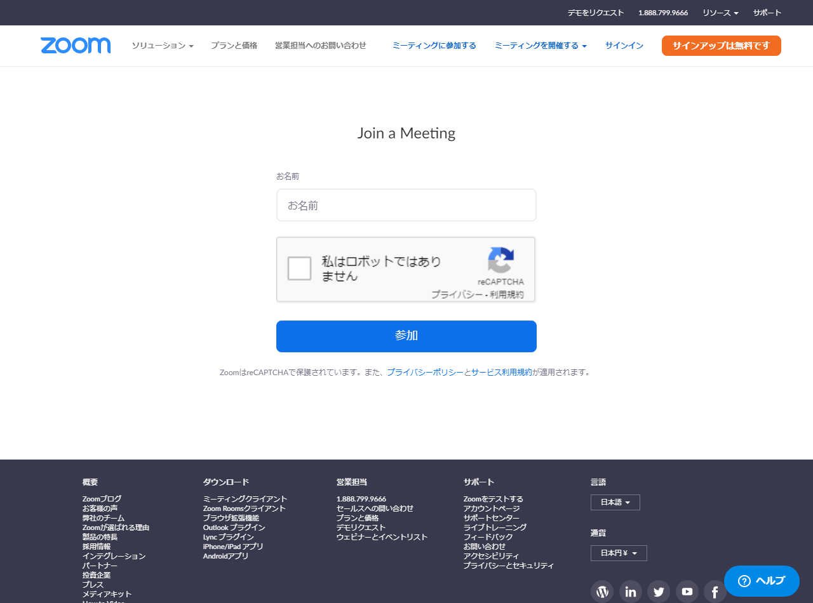Open the サービス利用規約 link

(x=502, y=373)
